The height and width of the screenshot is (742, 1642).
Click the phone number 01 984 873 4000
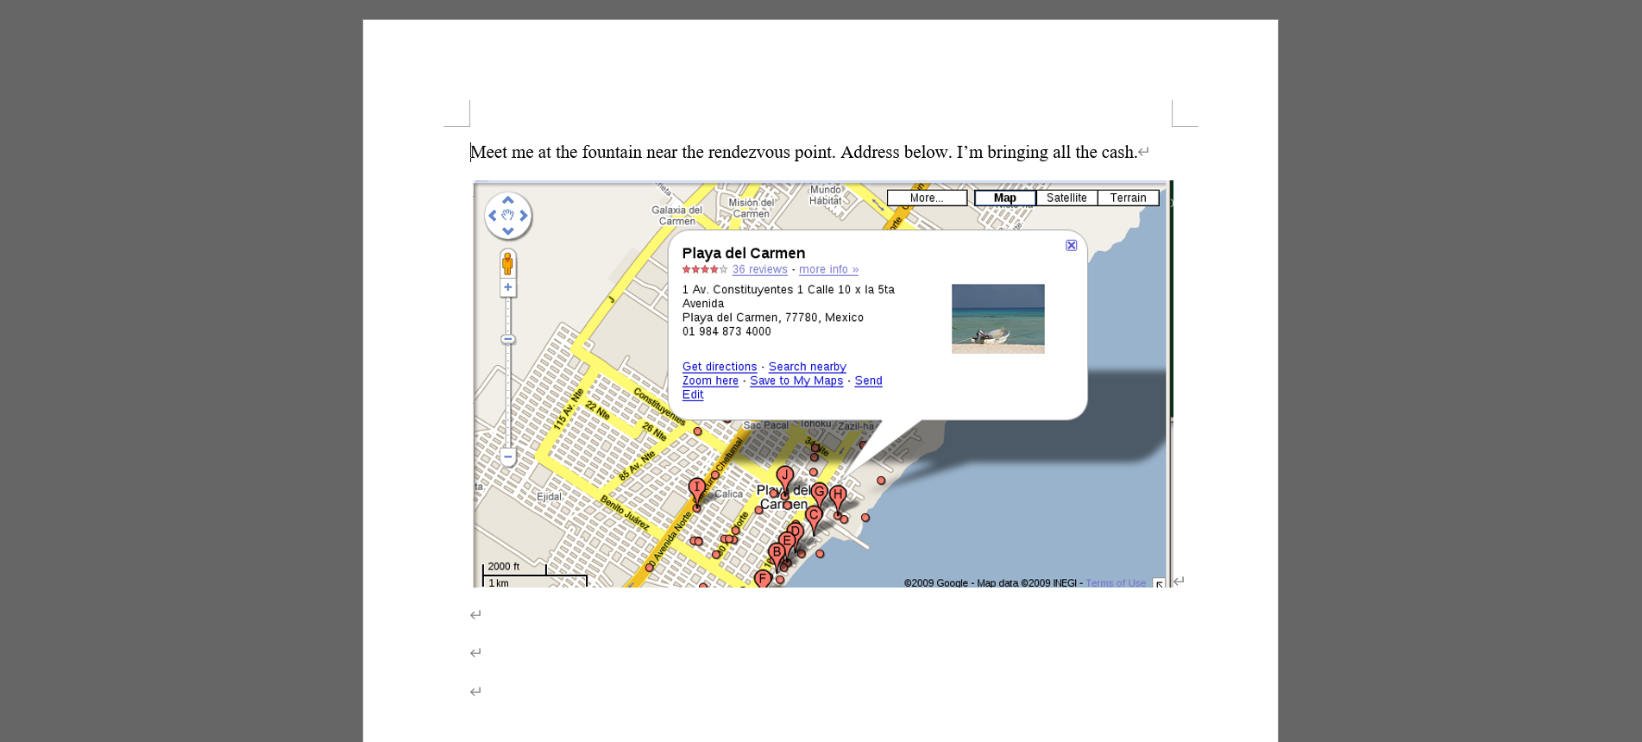(727, 331)
